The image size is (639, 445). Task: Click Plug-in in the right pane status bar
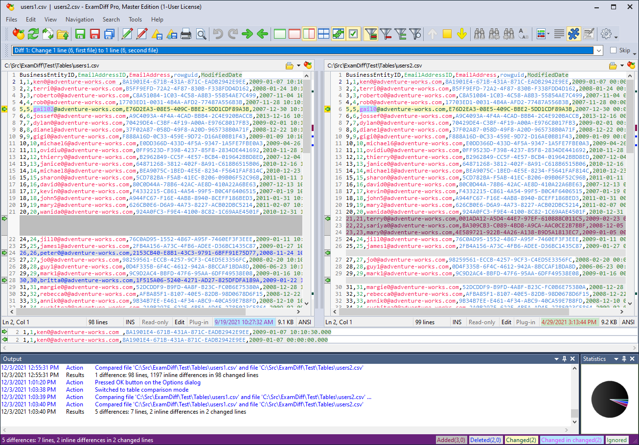click(x=525, y=322)
